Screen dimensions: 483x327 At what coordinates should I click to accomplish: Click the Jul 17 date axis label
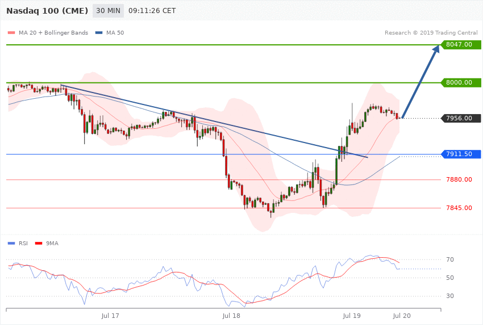[110, 316]
